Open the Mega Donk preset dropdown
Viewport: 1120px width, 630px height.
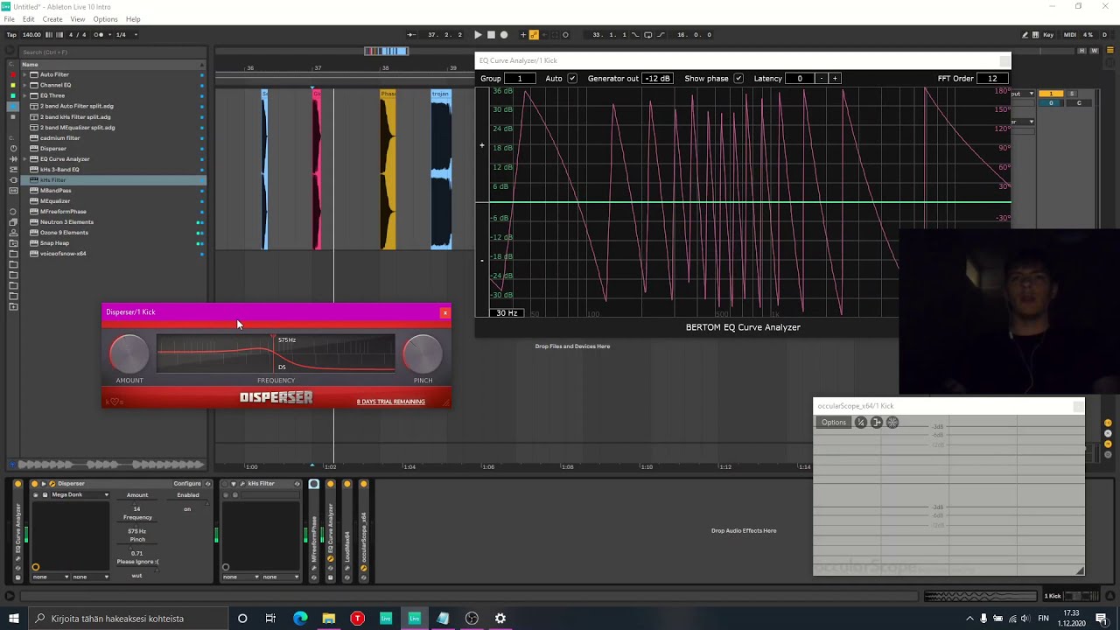click(80, 495)
